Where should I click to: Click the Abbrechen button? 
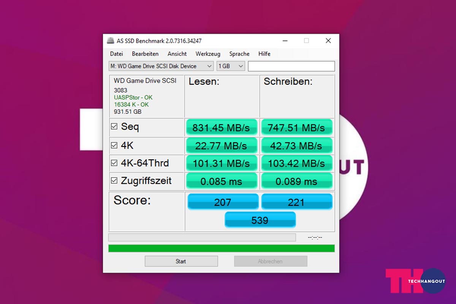click(x=271, y=261)
